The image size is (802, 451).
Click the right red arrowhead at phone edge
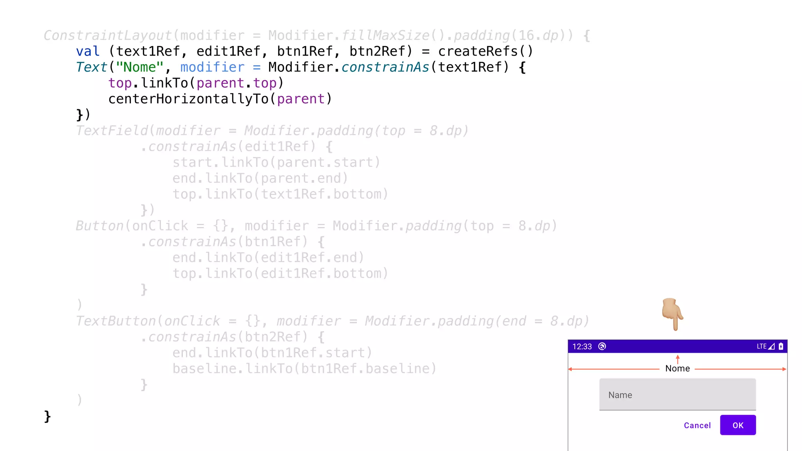(x=784, y=369)
